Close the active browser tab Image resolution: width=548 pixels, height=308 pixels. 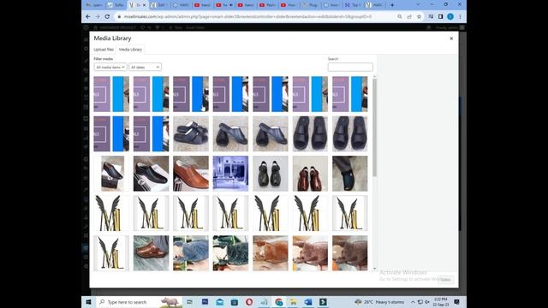point(144,5)
